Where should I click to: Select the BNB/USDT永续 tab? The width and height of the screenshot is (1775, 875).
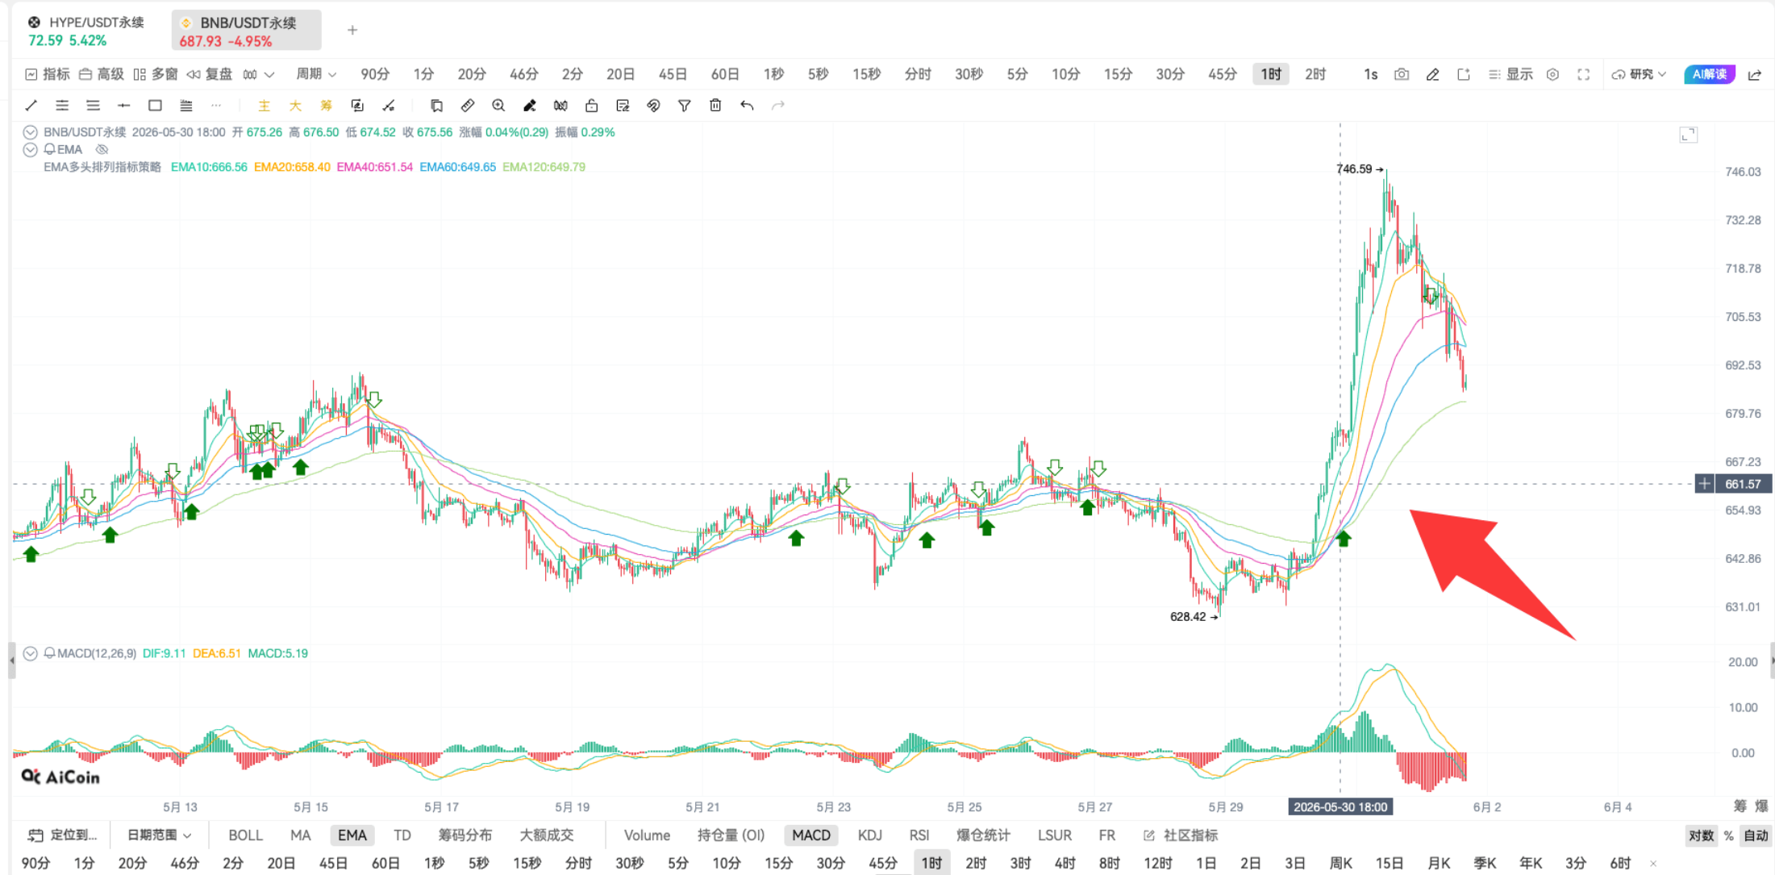pos(247,31)
